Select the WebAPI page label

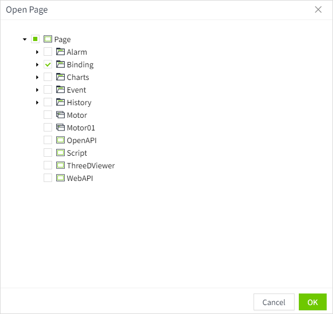click(x=80, y=178)
